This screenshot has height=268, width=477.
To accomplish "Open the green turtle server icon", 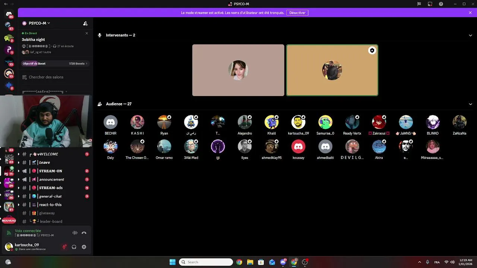I will [9, 38].
